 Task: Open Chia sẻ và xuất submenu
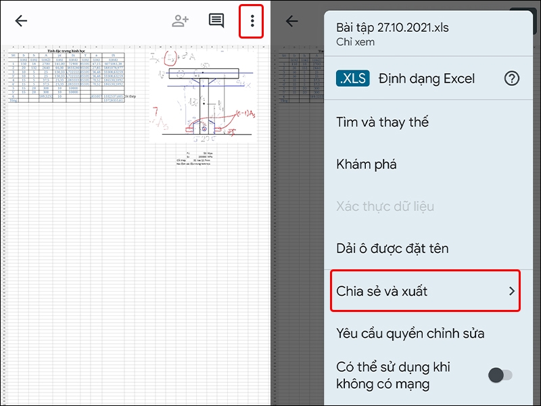pyautogui.click(x=425, y=291)
